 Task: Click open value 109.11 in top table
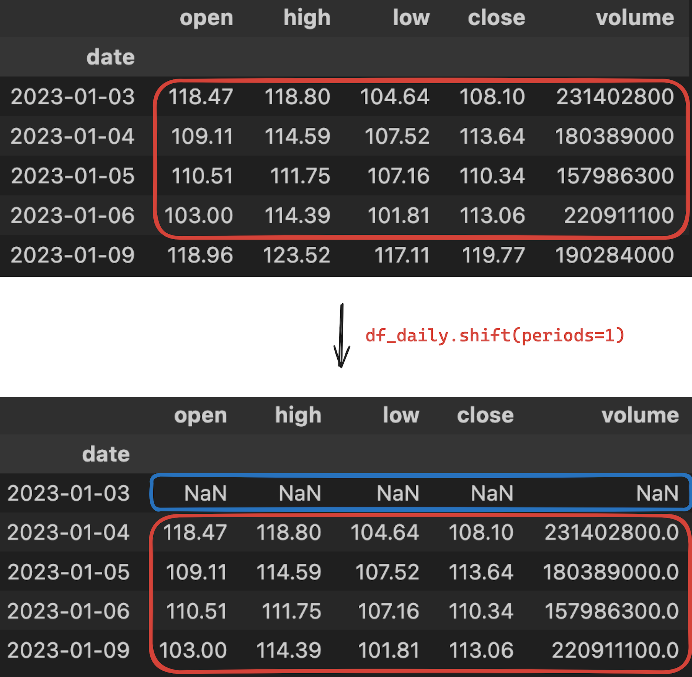point(202,136)
